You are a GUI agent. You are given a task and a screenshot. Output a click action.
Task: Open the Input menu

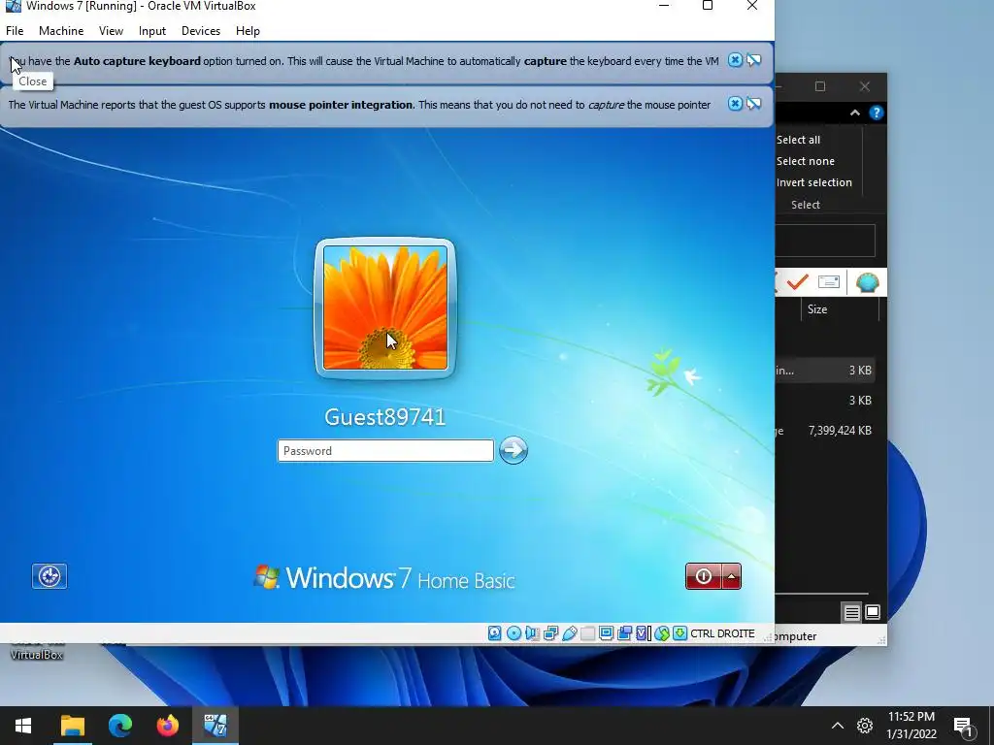pos(152,31)
